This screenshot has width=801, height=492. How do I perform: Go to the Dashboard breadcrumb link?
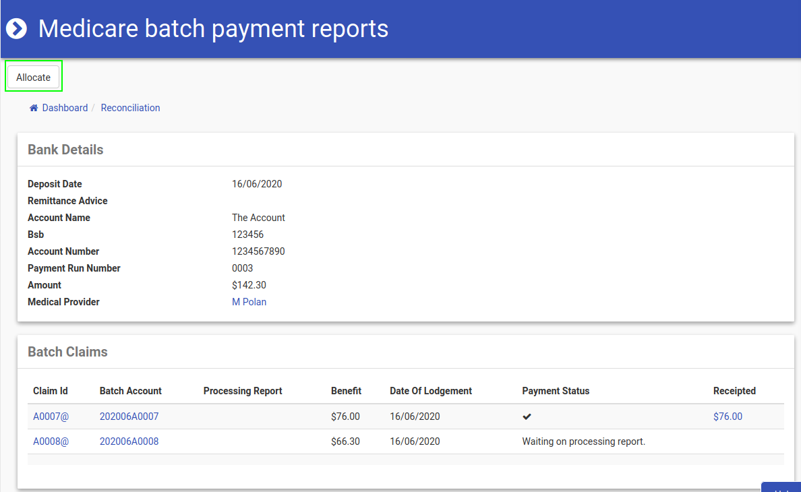click(x=65, y=108)
